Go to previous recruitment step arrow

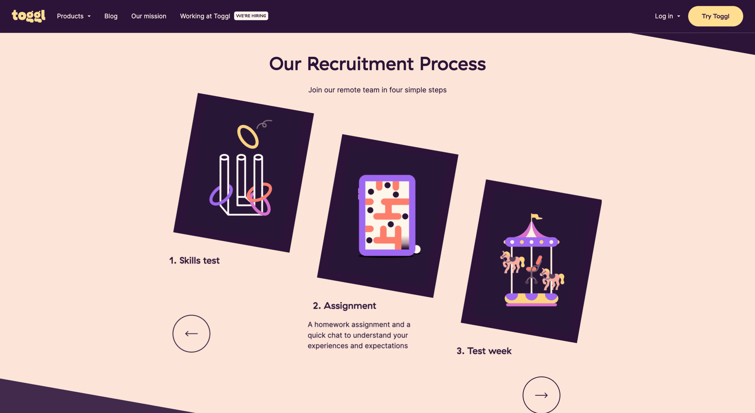pyautogui.click(x=191, y=334)
